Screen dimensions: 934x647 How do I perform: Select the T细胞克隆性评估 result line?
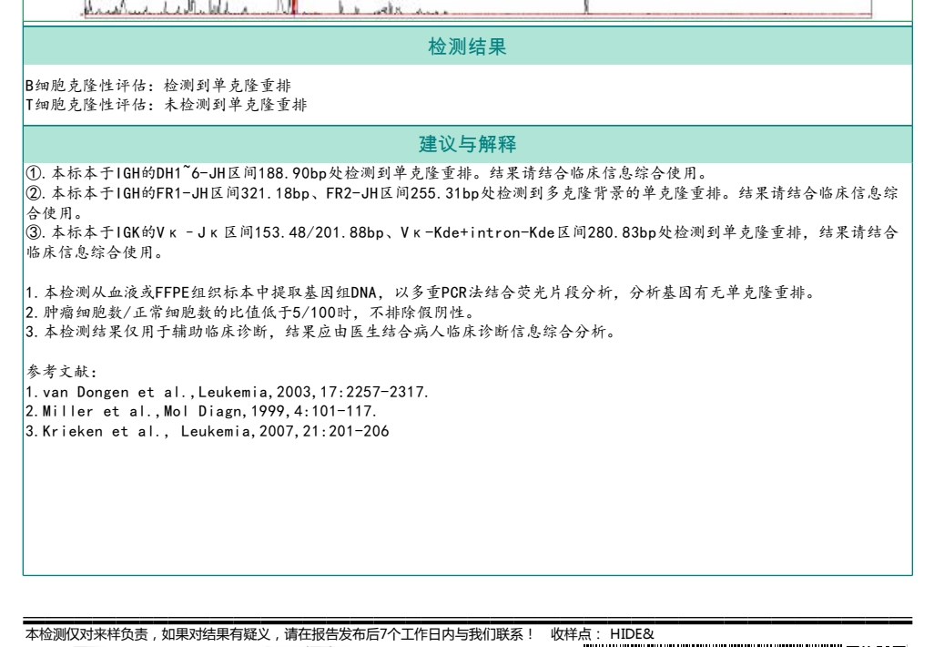[x=167, y=105]
